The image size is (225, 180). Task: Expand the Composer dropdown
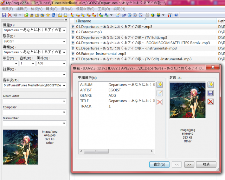(64, 112)
